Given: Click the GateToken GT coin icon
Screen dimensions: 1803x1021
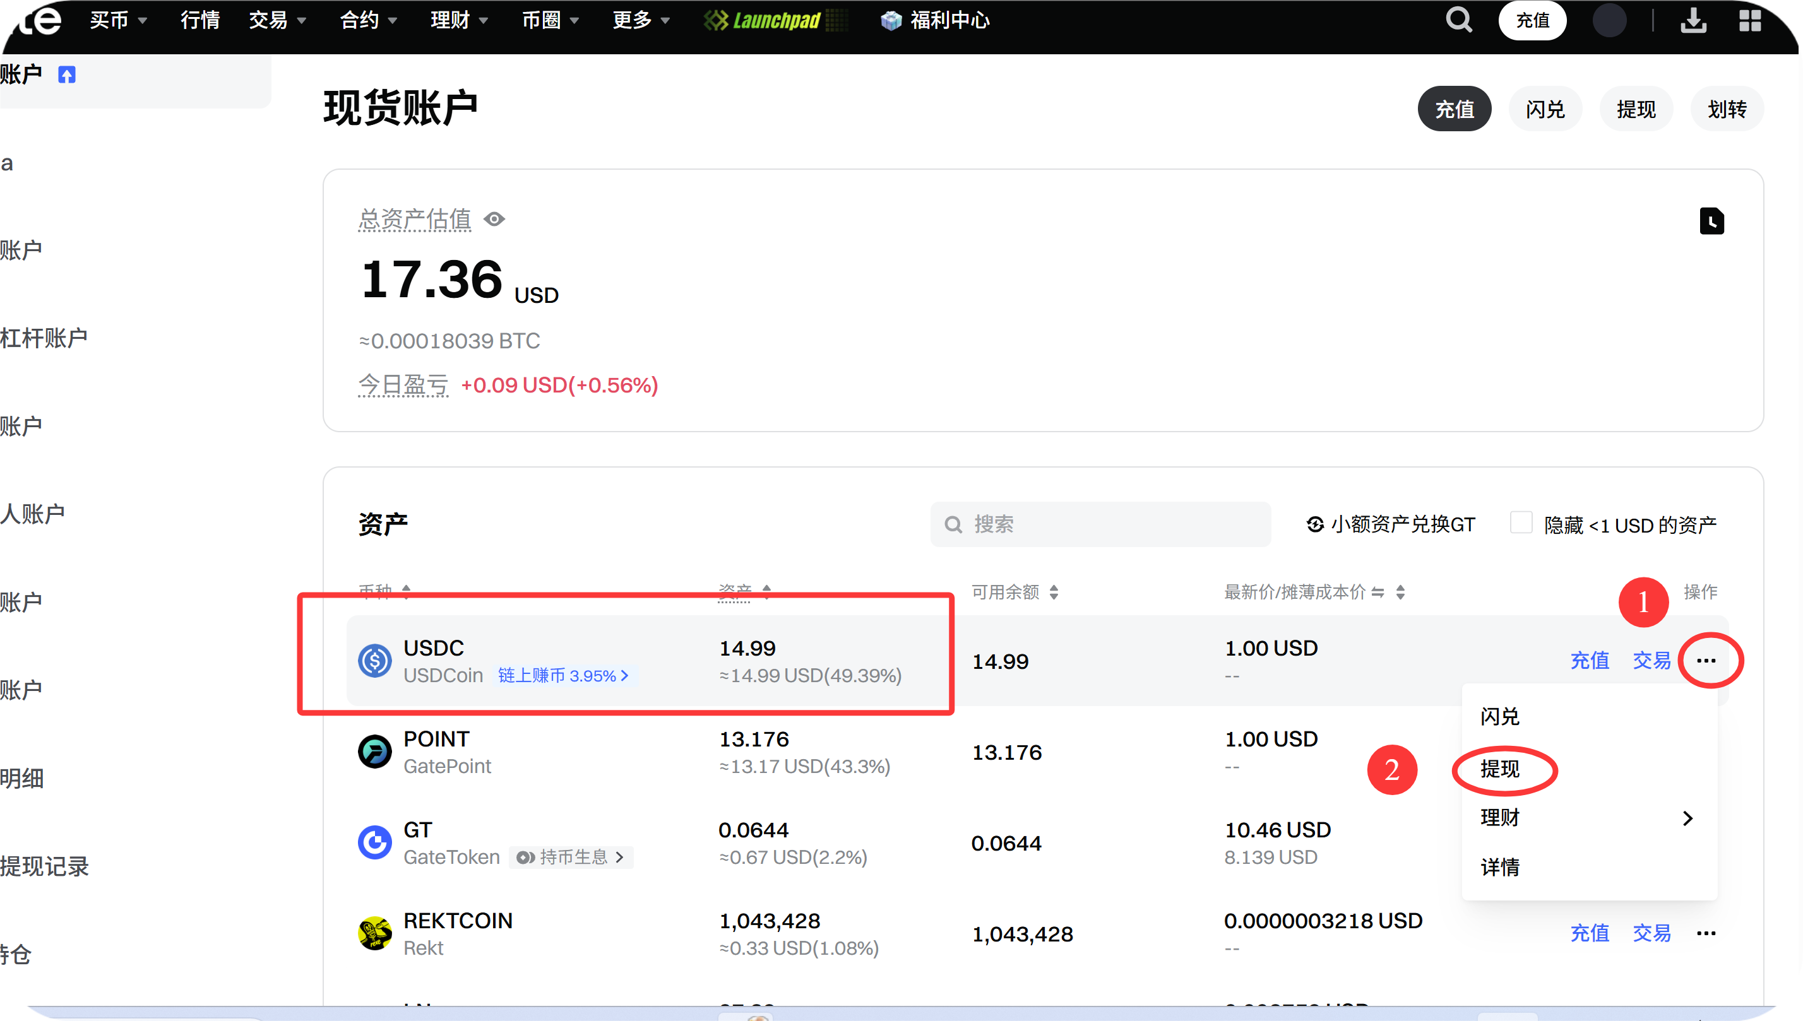Looking at the screenshot, I should coord(374,842).
